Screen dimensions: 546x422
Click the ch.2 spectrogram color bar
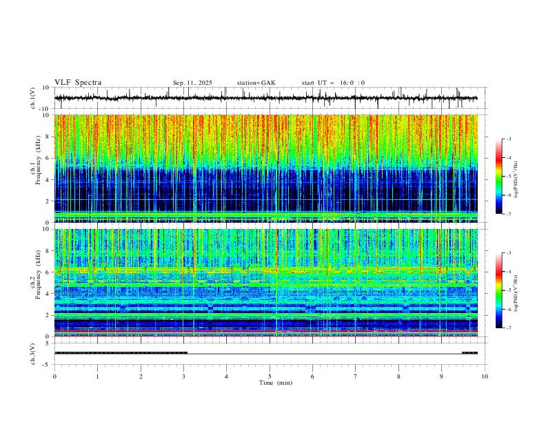pos(498,290)
